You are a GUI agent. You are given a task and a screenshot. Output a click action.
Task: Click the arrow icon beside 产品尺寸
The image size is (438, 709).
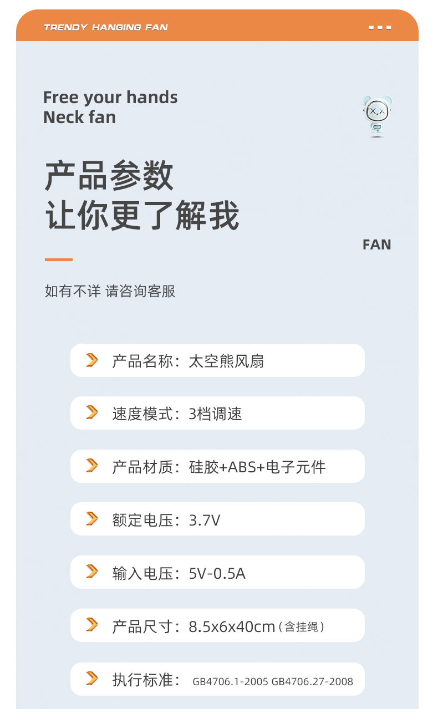[x=92, y=625]
